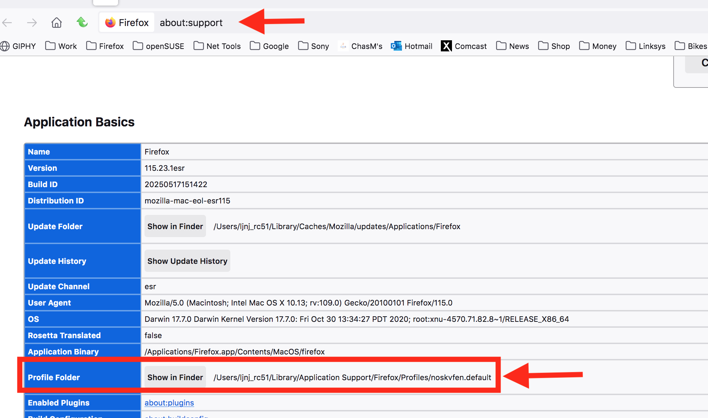Open ChasM's bookmark
Viewport: 708px width, 418px height.
pyautogui.click(x=360, y=46)
